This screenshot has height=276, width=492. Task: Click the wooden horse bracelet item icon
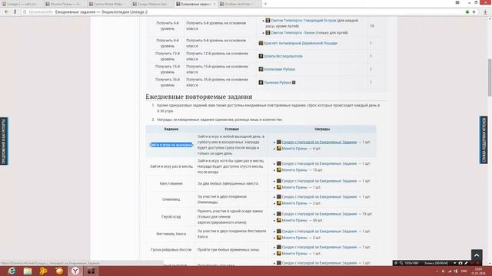tap(261, 43)
